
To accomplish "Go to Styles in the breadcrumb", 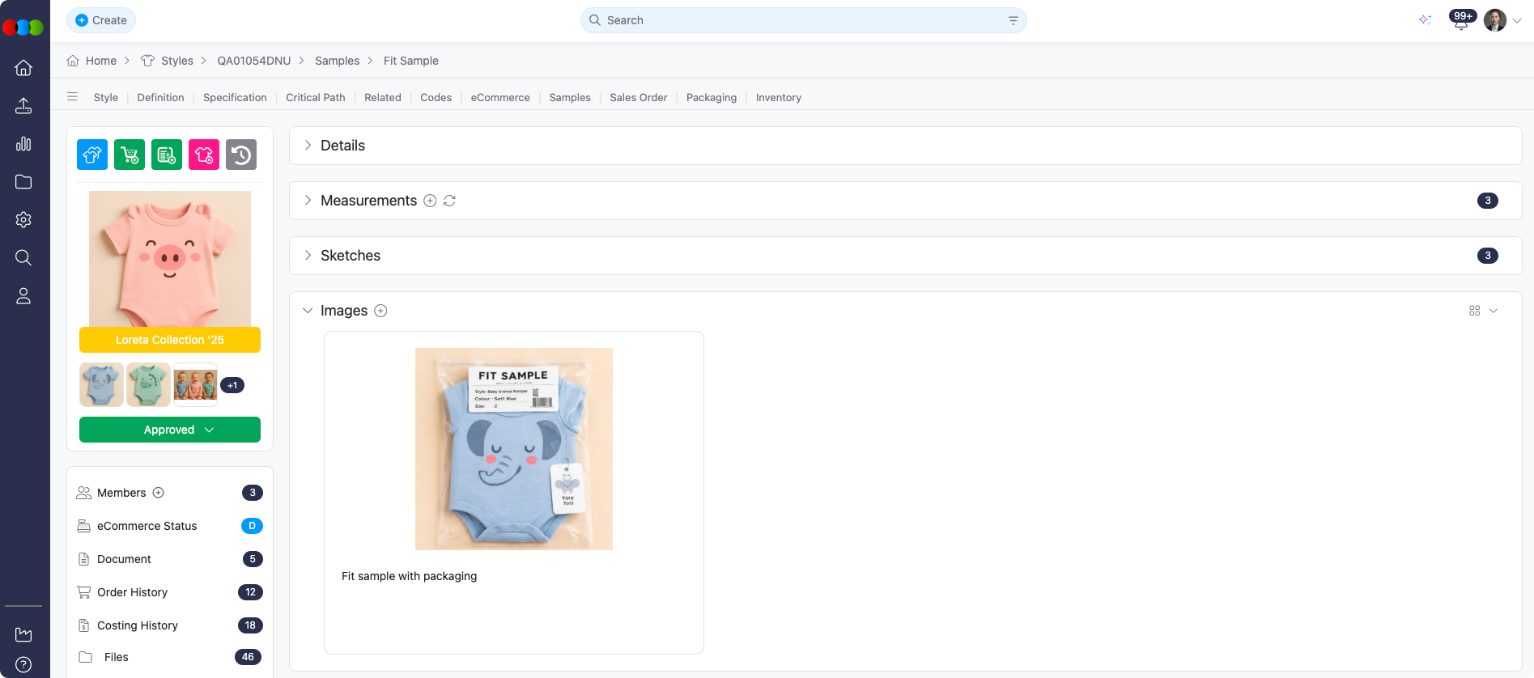I will point(177,61).
